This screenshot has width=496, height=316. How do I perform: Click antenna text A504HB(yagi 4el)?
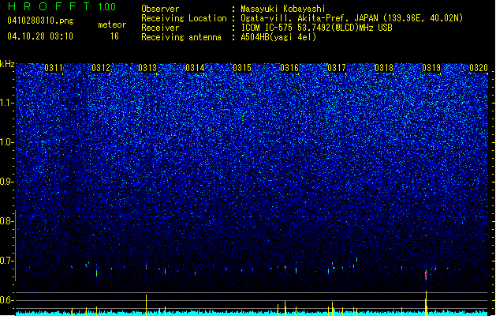pyautogui.click(x=278, y=37)
